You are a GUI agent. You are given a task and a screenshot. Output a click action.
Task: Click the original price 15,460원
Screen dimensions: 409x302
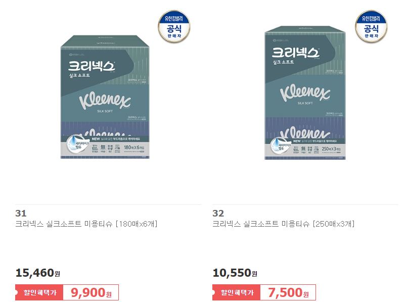(x=38, y=273)
